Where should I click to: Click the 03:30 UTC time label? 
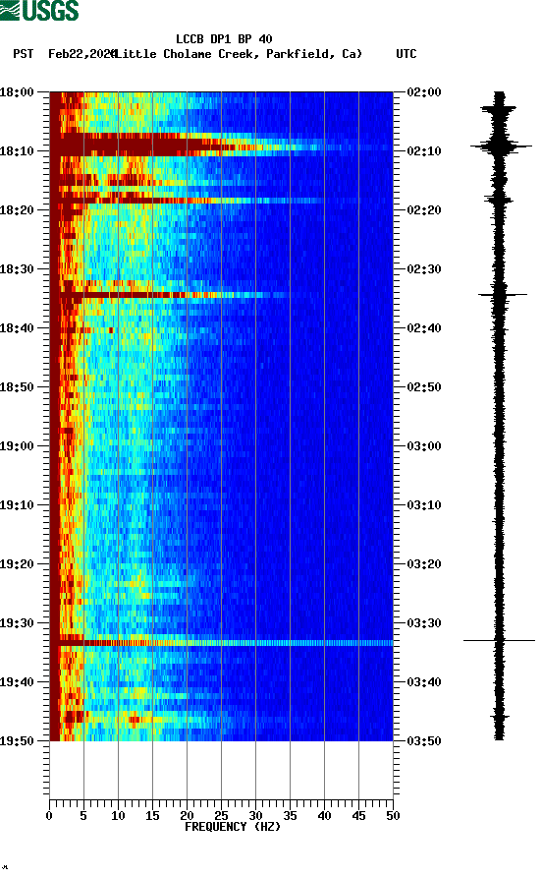click(x=424, y=623)
